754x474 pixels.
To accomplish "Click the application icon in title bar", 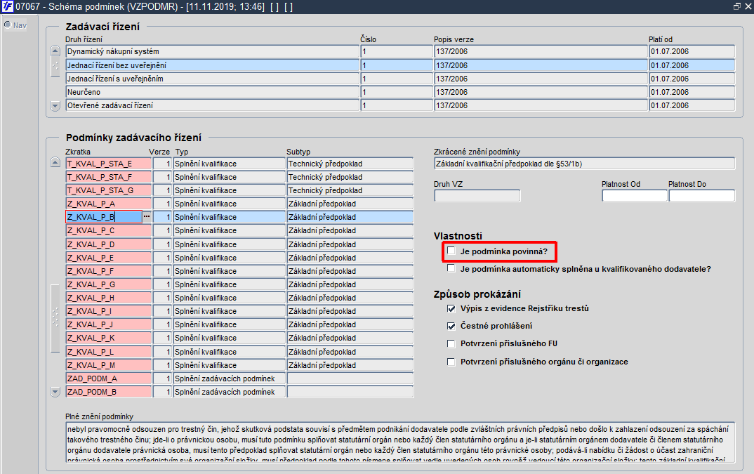I will [x=7, y=7].
